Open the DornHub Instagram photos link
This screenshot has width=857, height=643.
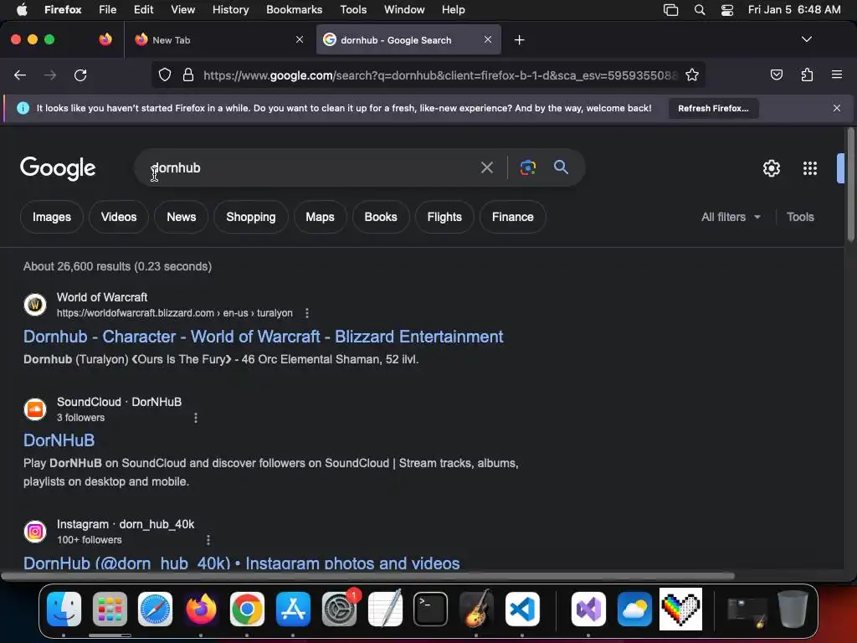pos(242,563)
